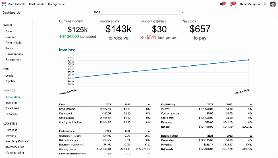278x158 pixels.
Task: Click the Expenses row in Profitability table
Action: 206,123
